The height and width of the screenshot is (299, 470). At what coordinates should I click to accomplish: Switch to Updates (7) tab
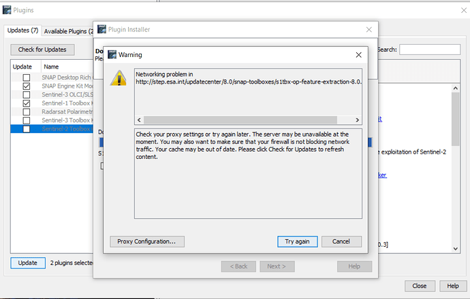tap(22, 31)
